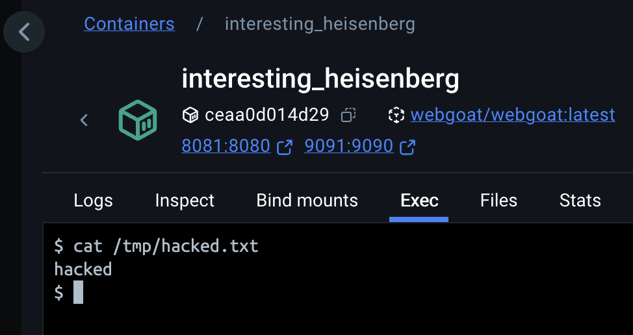Image resolution: width=633 pixels, height=335 pixels.
Task: Copy container ID ceaa0d014d29 with the copy icon
Action: coord(348,115)
